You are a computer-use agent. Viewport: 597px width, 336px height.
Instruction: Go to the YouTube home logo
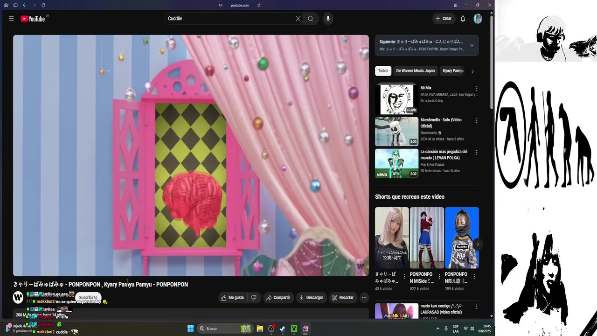[x=33, y=19]
